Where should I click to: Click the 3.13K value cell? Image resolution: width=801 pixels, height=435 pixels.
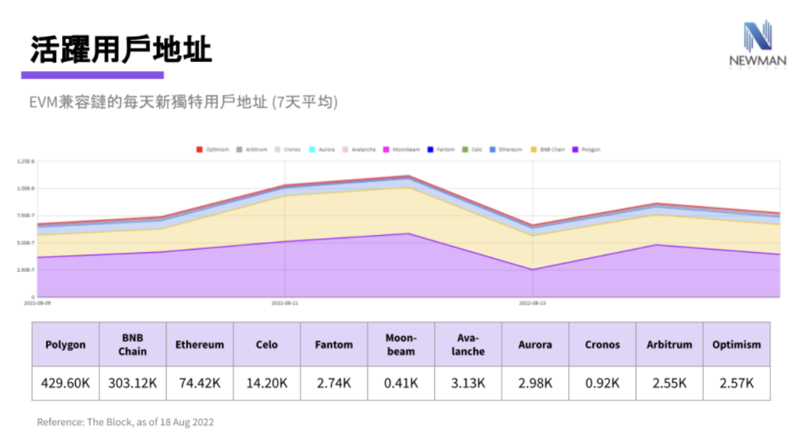point(468,383)
